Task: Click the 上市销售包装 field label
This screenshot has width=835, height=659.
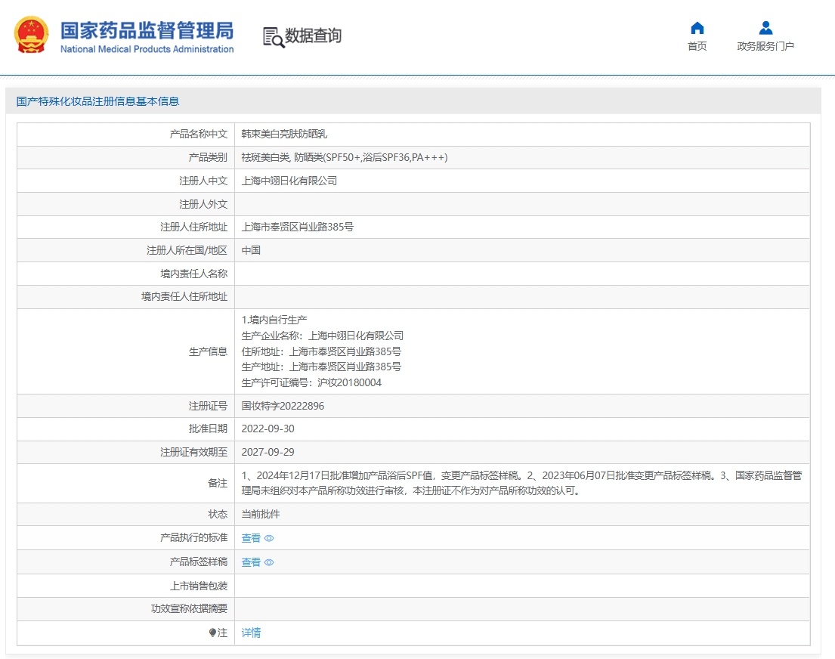Action: [x=199, y=586]
